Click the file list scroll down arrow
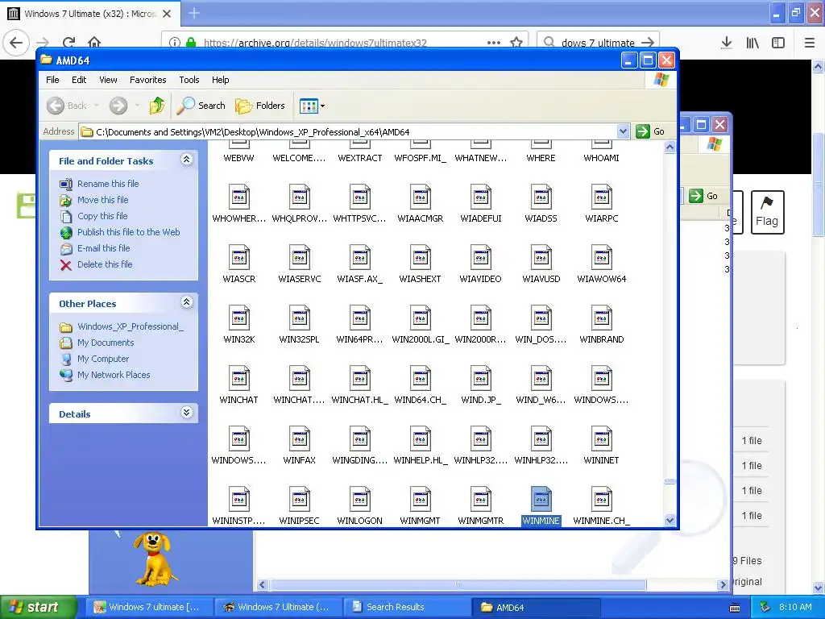The height and width of the screenshot is (619, 825). click(670, 520)
